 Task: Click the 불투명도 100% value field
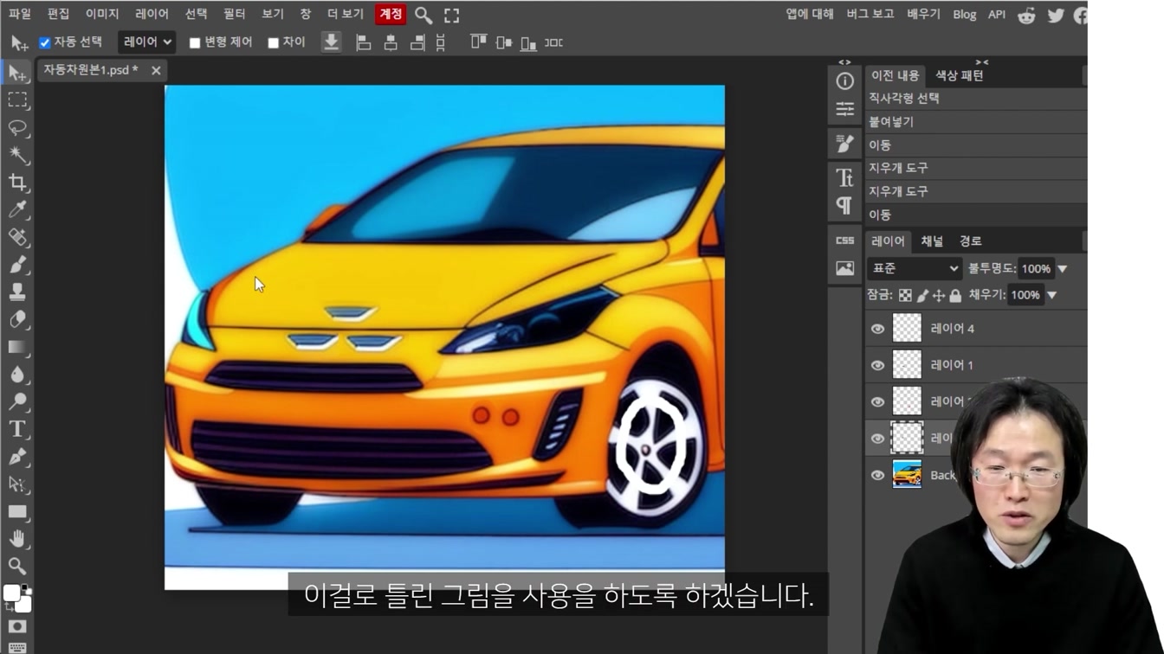pos(1036,269)
